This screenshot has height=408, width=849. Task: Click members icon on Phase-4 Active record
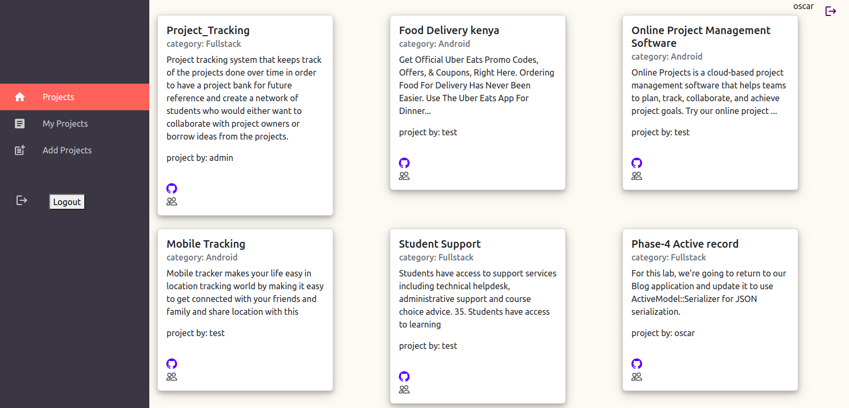tap(637, 377)
